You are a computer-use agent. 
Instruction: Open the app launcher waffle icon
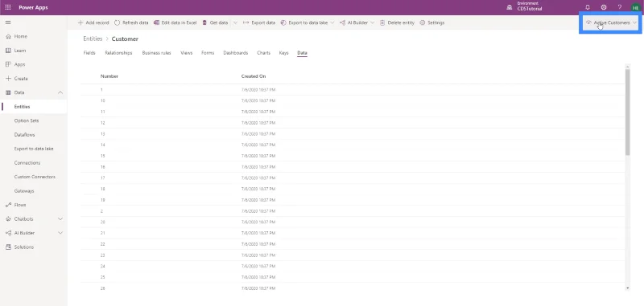point(8,7)
